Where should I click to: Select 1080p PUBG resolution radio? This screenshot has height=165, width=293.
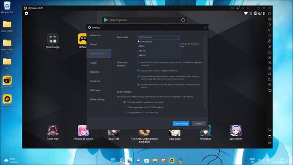click(125, 107)
